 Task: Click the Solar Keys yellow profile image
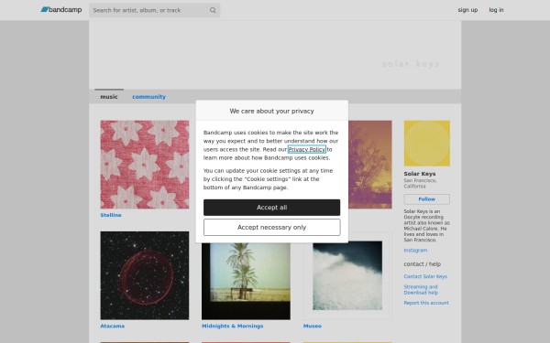click(427, 144)
